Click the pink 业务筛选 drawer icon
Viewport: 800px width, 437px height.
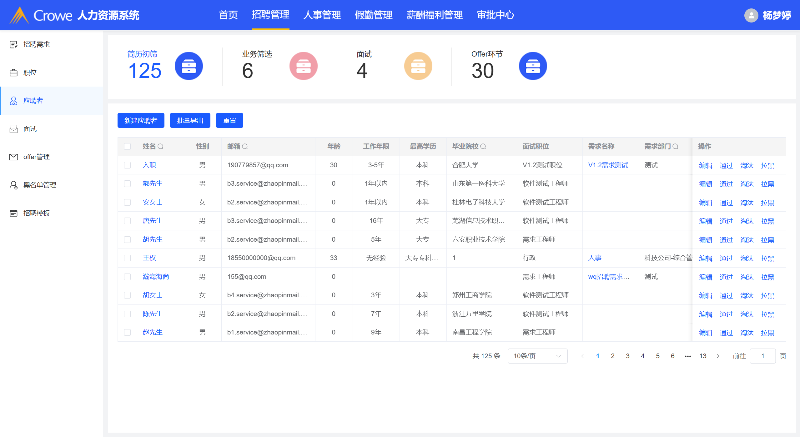(x=303, y=66)
